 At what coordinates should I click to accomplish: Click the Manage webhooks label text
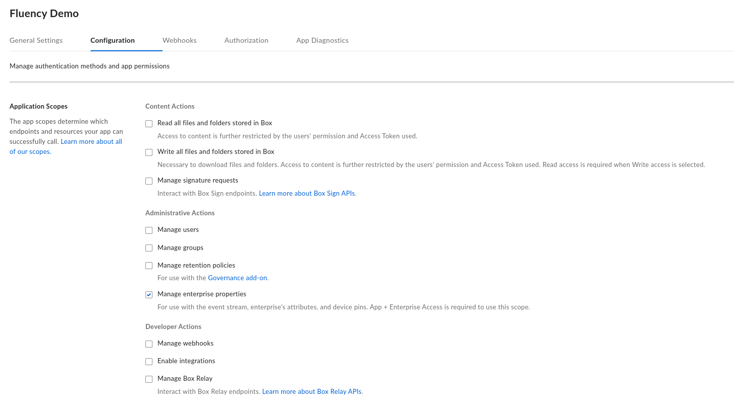(186, 343)
